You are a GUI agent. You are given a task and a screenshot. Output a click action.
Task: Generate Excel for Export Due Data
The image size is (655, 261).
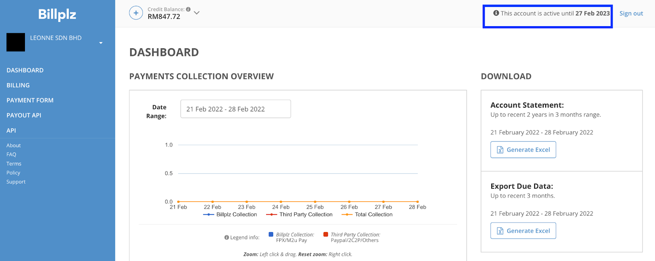pos(523,231)
